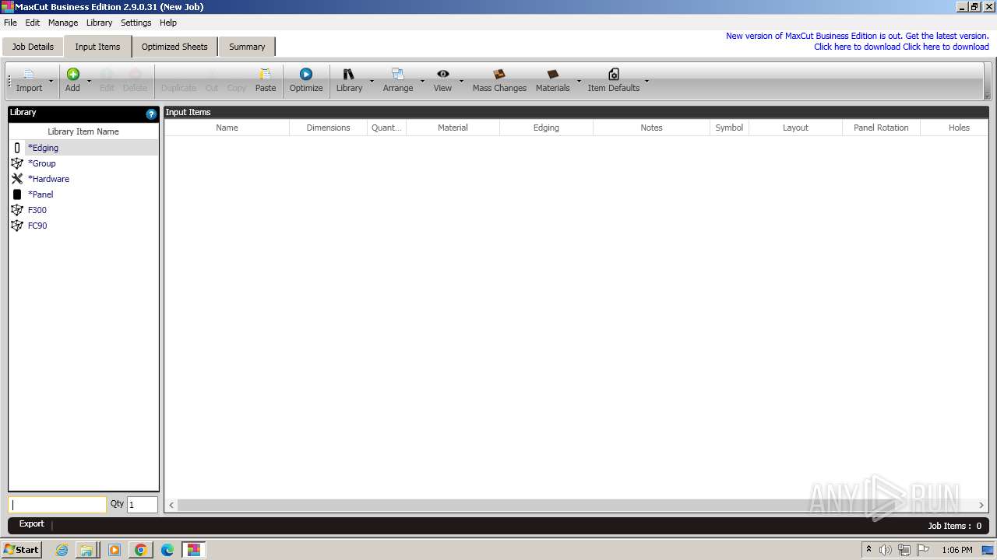Click horizontal scrollbar left arrow
This screenshot has height=560, width=997.
coord(171,505)
